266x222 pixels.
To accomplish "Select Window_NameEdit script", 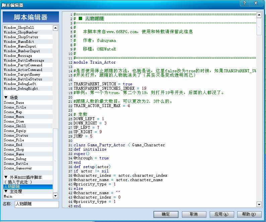I will (28, 42).
